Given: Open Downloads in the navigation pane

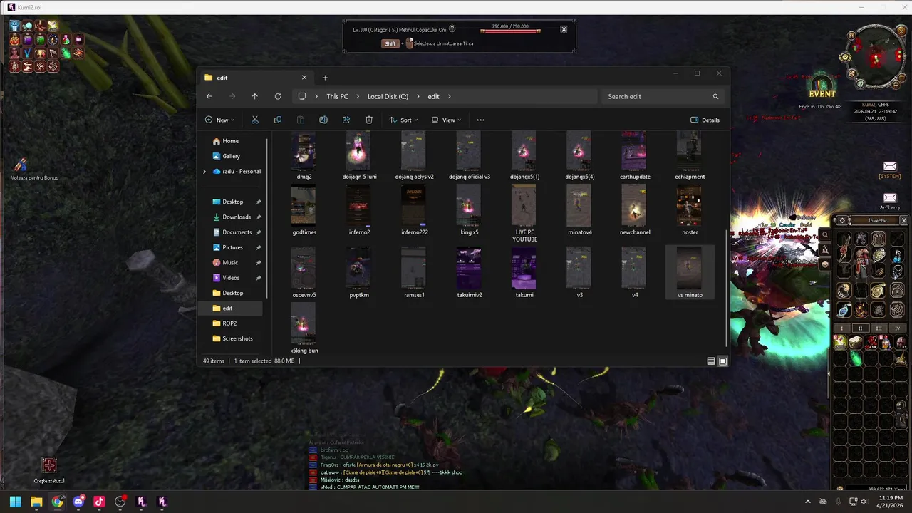Looking at the screenshot, I should click(x=237, y=217).
